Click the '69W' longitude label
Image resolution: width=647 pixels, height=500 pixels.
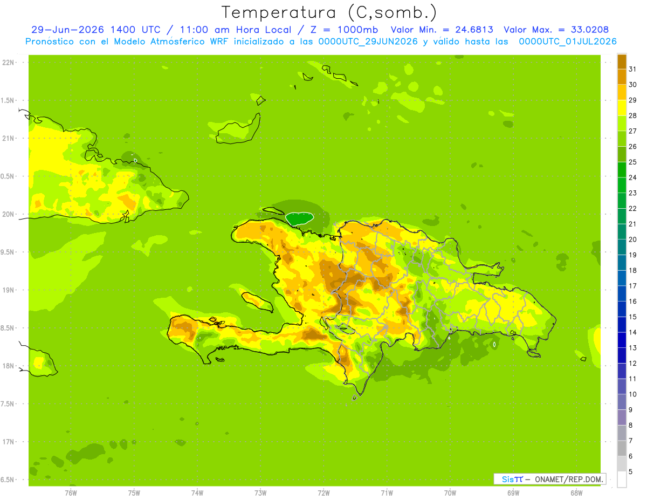513,492
